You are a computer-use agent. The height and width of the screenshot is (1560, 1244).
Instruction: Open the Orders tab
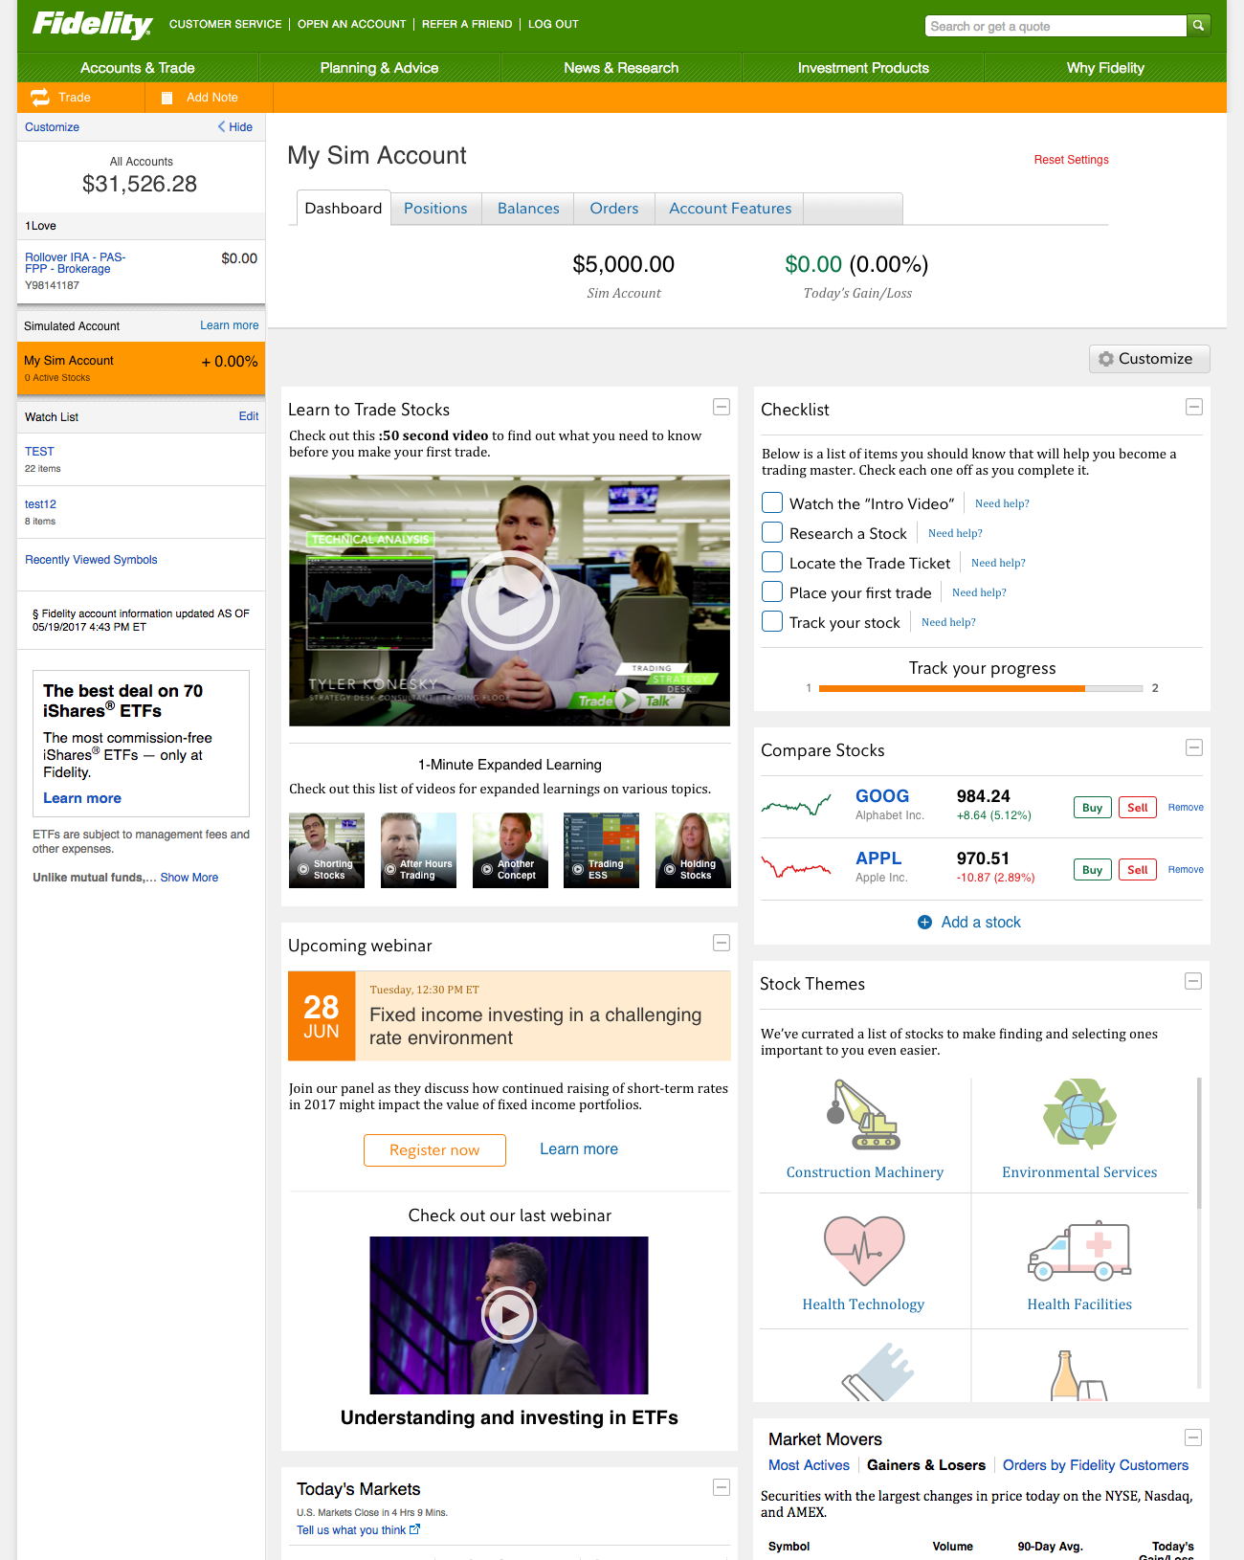click(614, 209)
